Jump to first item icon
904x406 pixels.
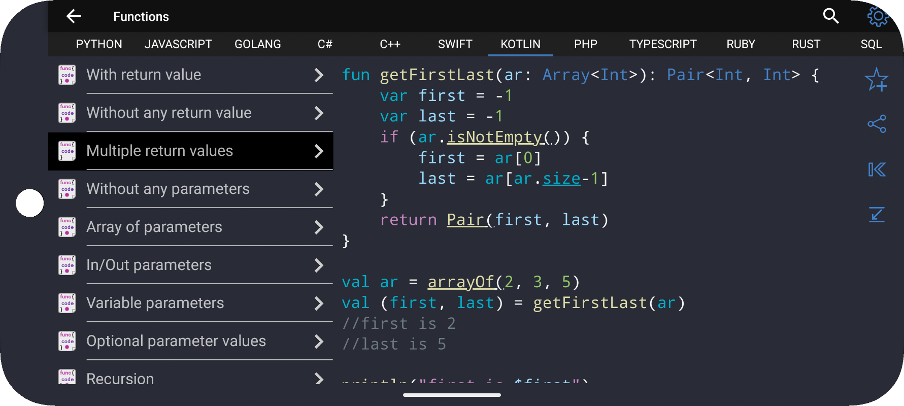[877, 170]
